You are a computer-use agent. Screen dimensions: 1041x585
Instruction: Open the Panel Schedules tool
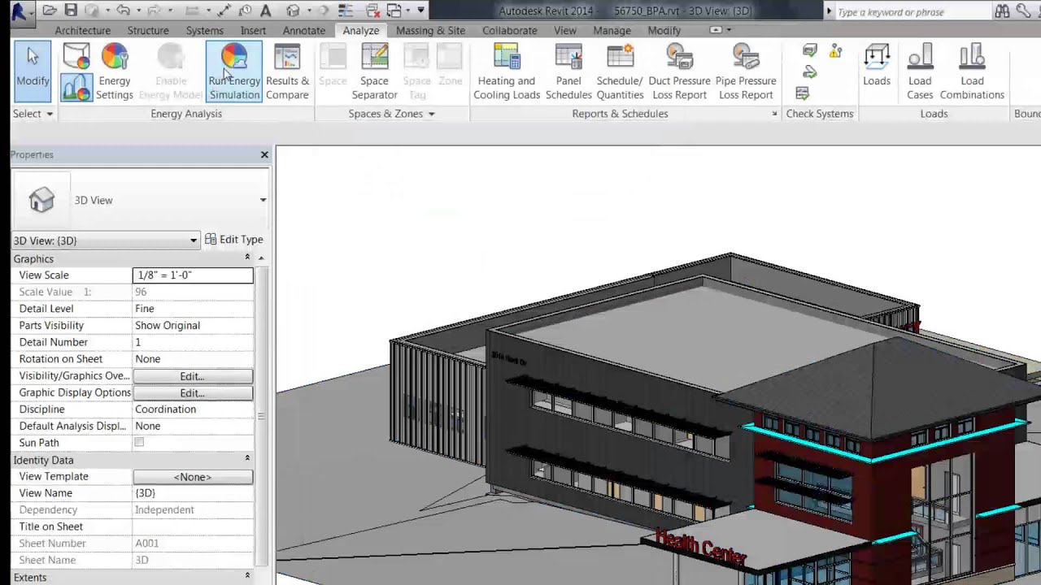568,71
